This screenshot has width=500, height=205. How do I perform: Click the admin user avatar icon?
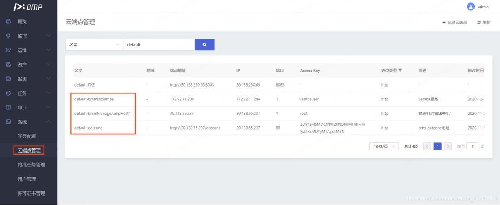(471, 7)
